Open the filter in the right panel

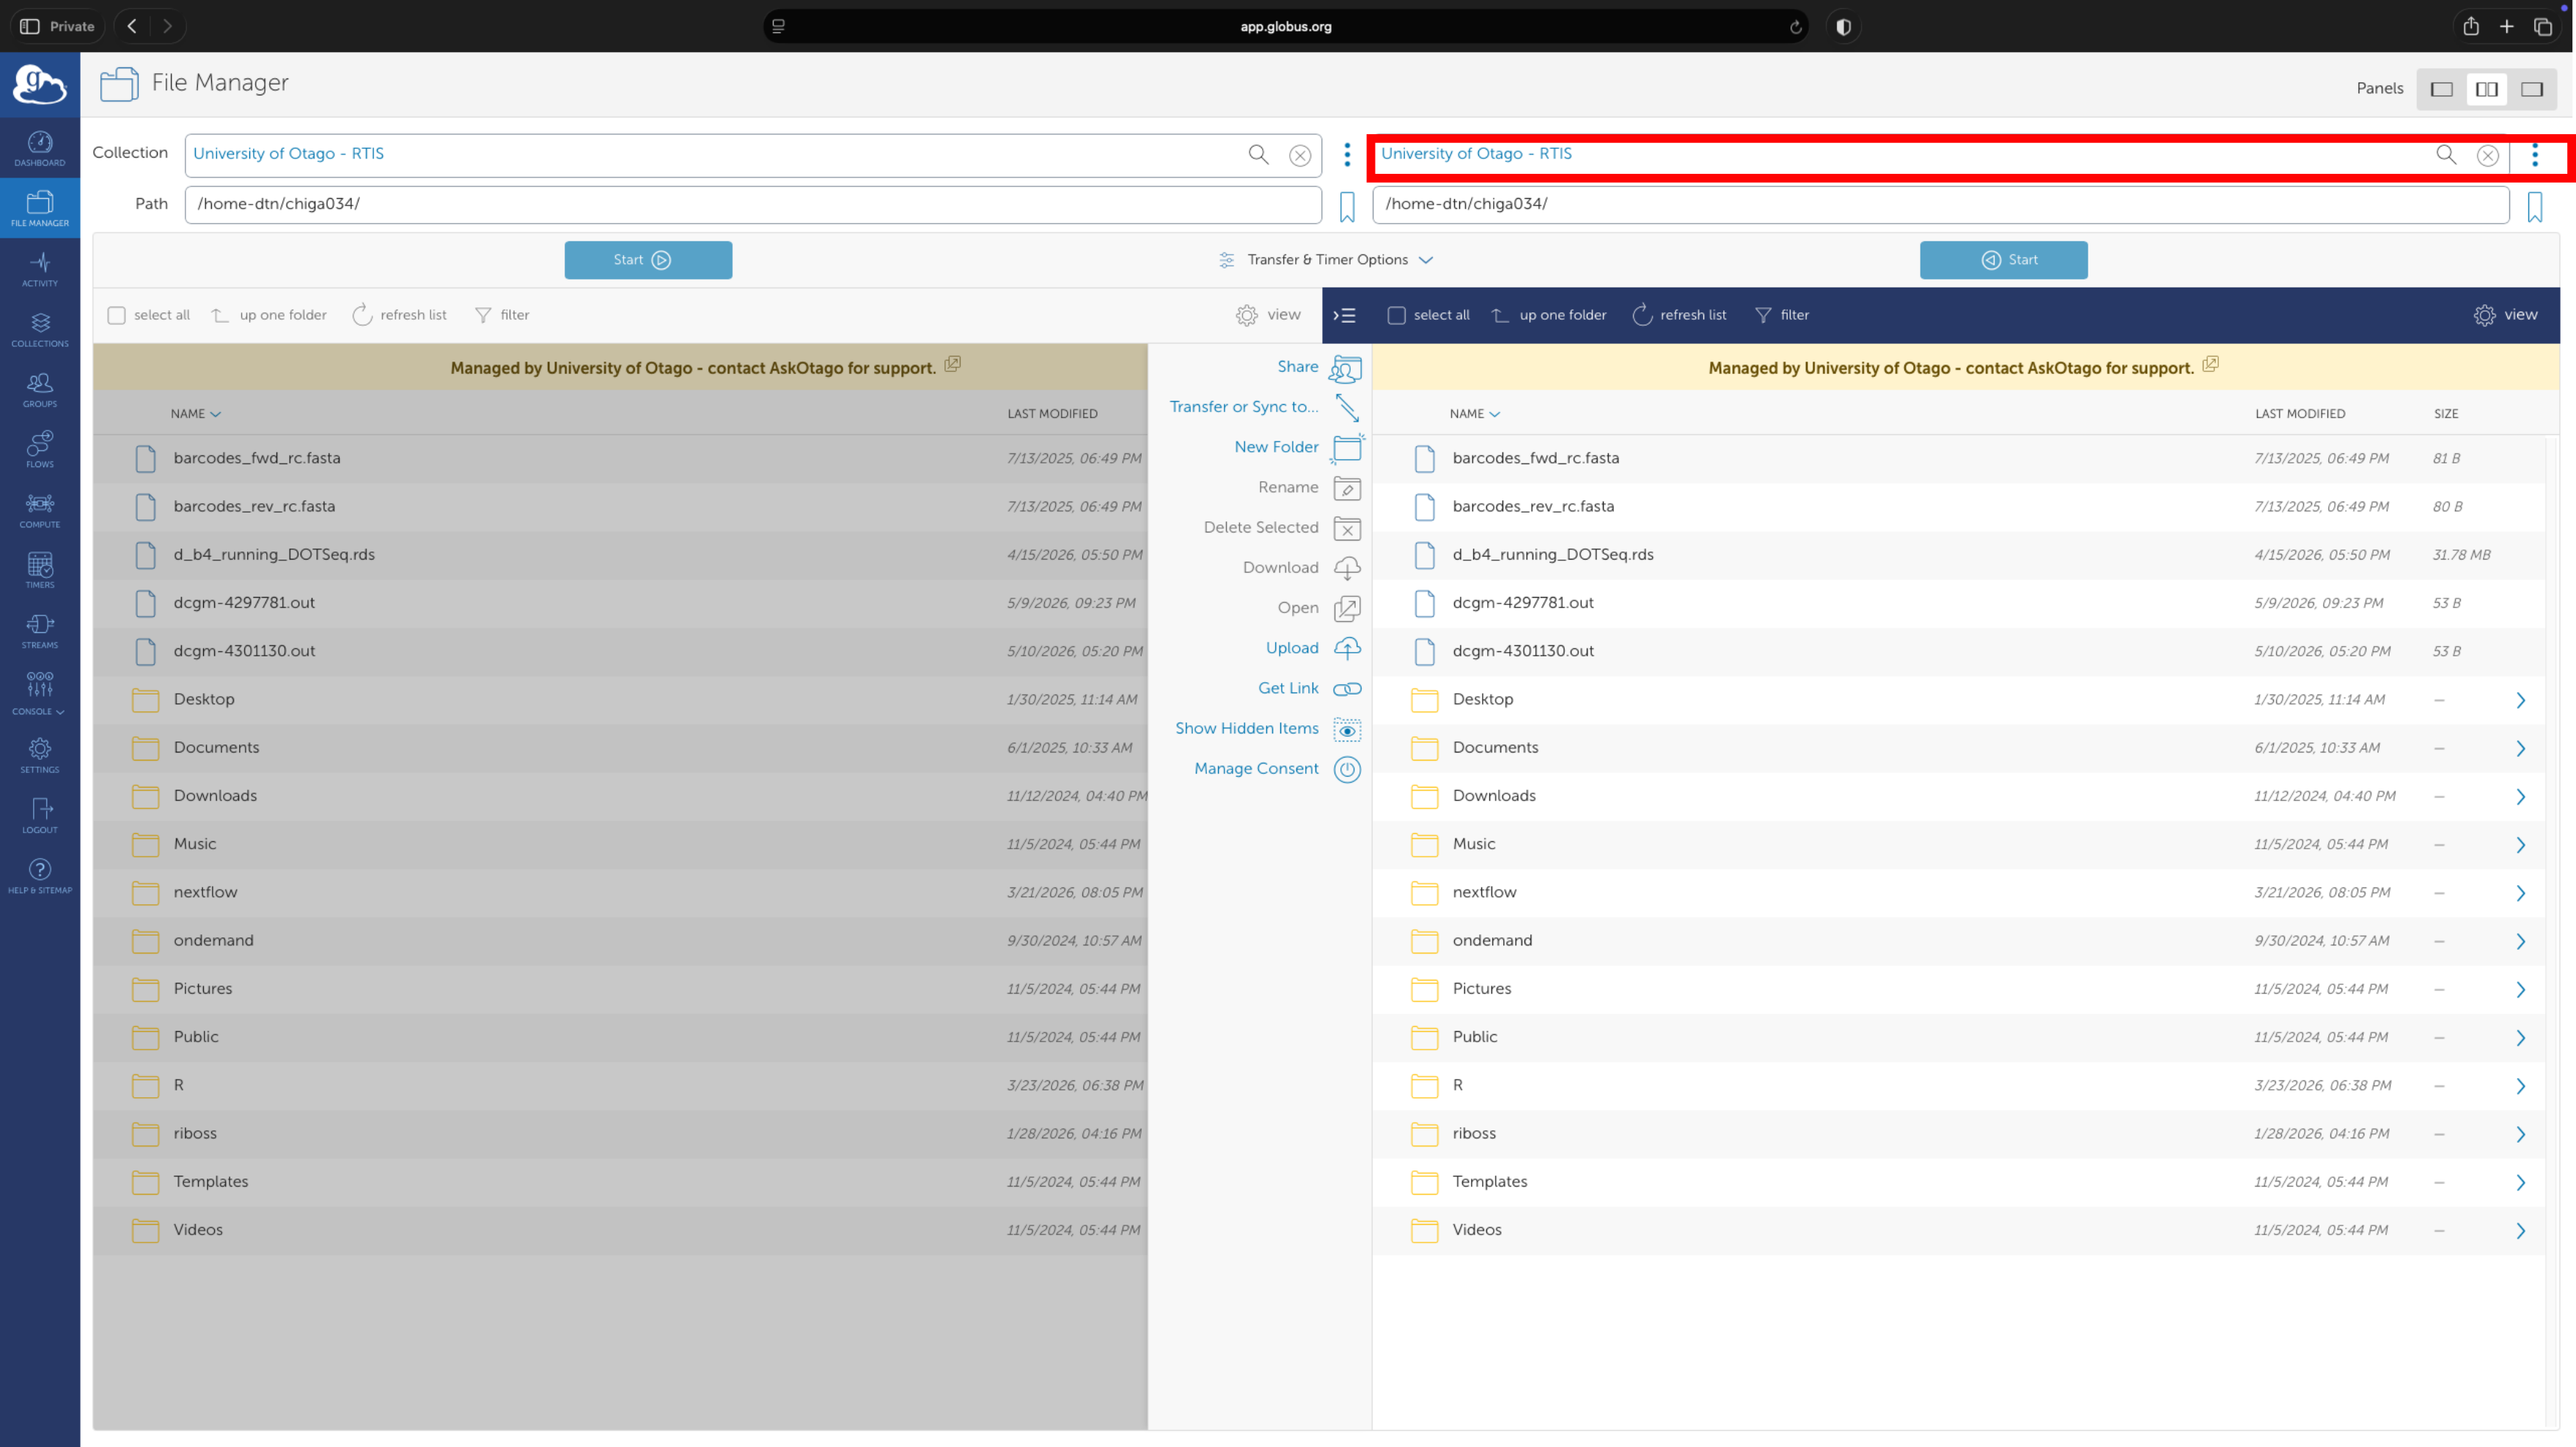click(1782, 315)
